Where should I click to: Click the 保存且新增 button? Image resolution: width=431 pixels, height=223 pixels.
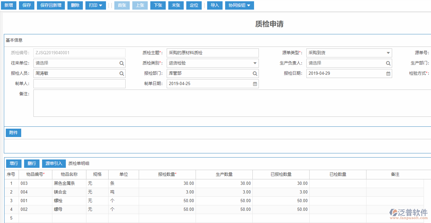pos(51,5)
